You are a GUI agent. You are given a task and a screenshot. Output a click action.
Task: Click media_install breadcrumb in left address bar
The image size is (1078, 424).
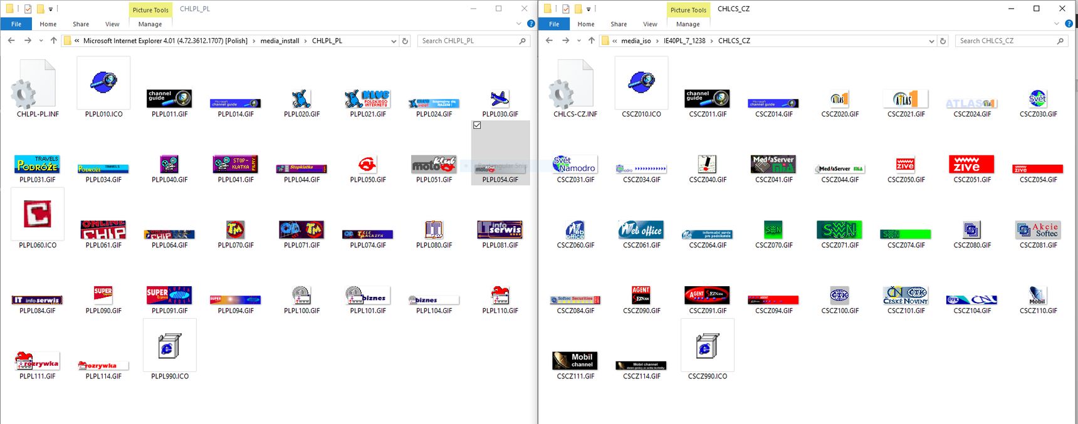pyautogui.click(x=280, y=41)
